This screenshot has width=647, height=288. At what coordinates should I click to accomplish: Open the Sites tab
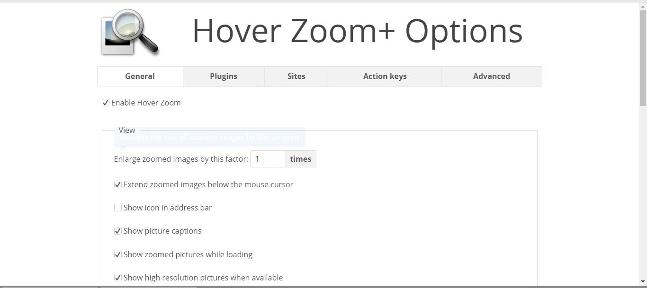pyautogui.click(x=296, y=76)
